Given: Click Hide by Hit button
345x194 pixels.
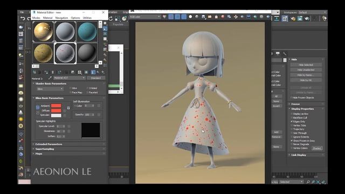Looking at the screenshot, I should [306, 80].
